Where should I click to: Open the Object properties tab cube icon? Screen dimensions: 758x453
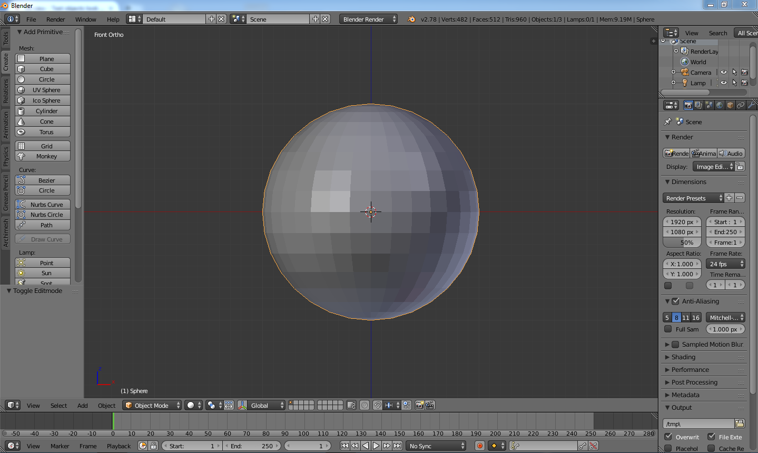click(x=730, y=105)
